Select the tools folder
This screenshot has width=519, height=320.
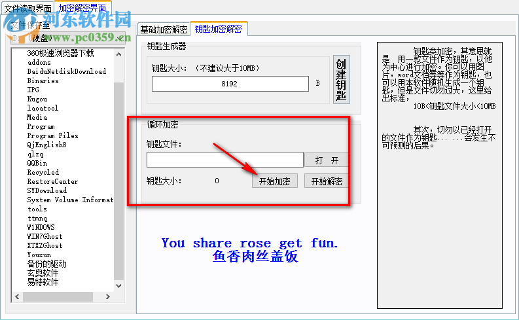(x=37, y=209)
